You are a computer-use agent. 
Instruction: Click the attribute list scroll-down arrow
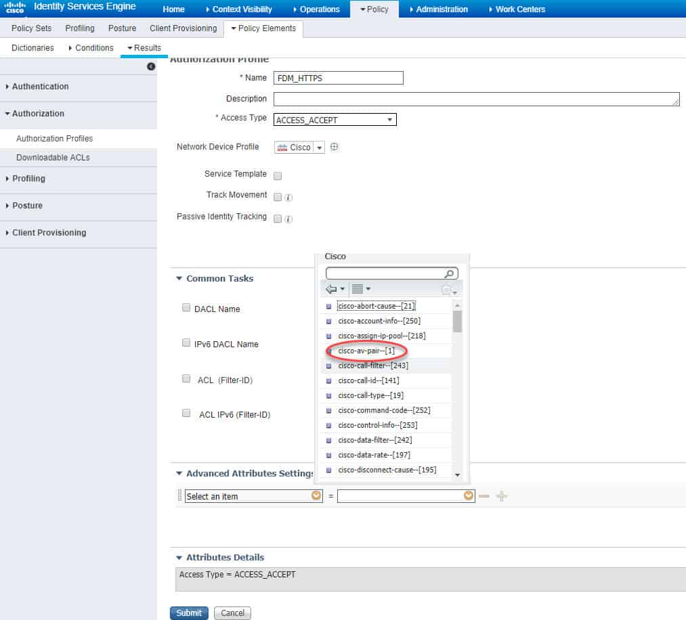click(457, 475)
